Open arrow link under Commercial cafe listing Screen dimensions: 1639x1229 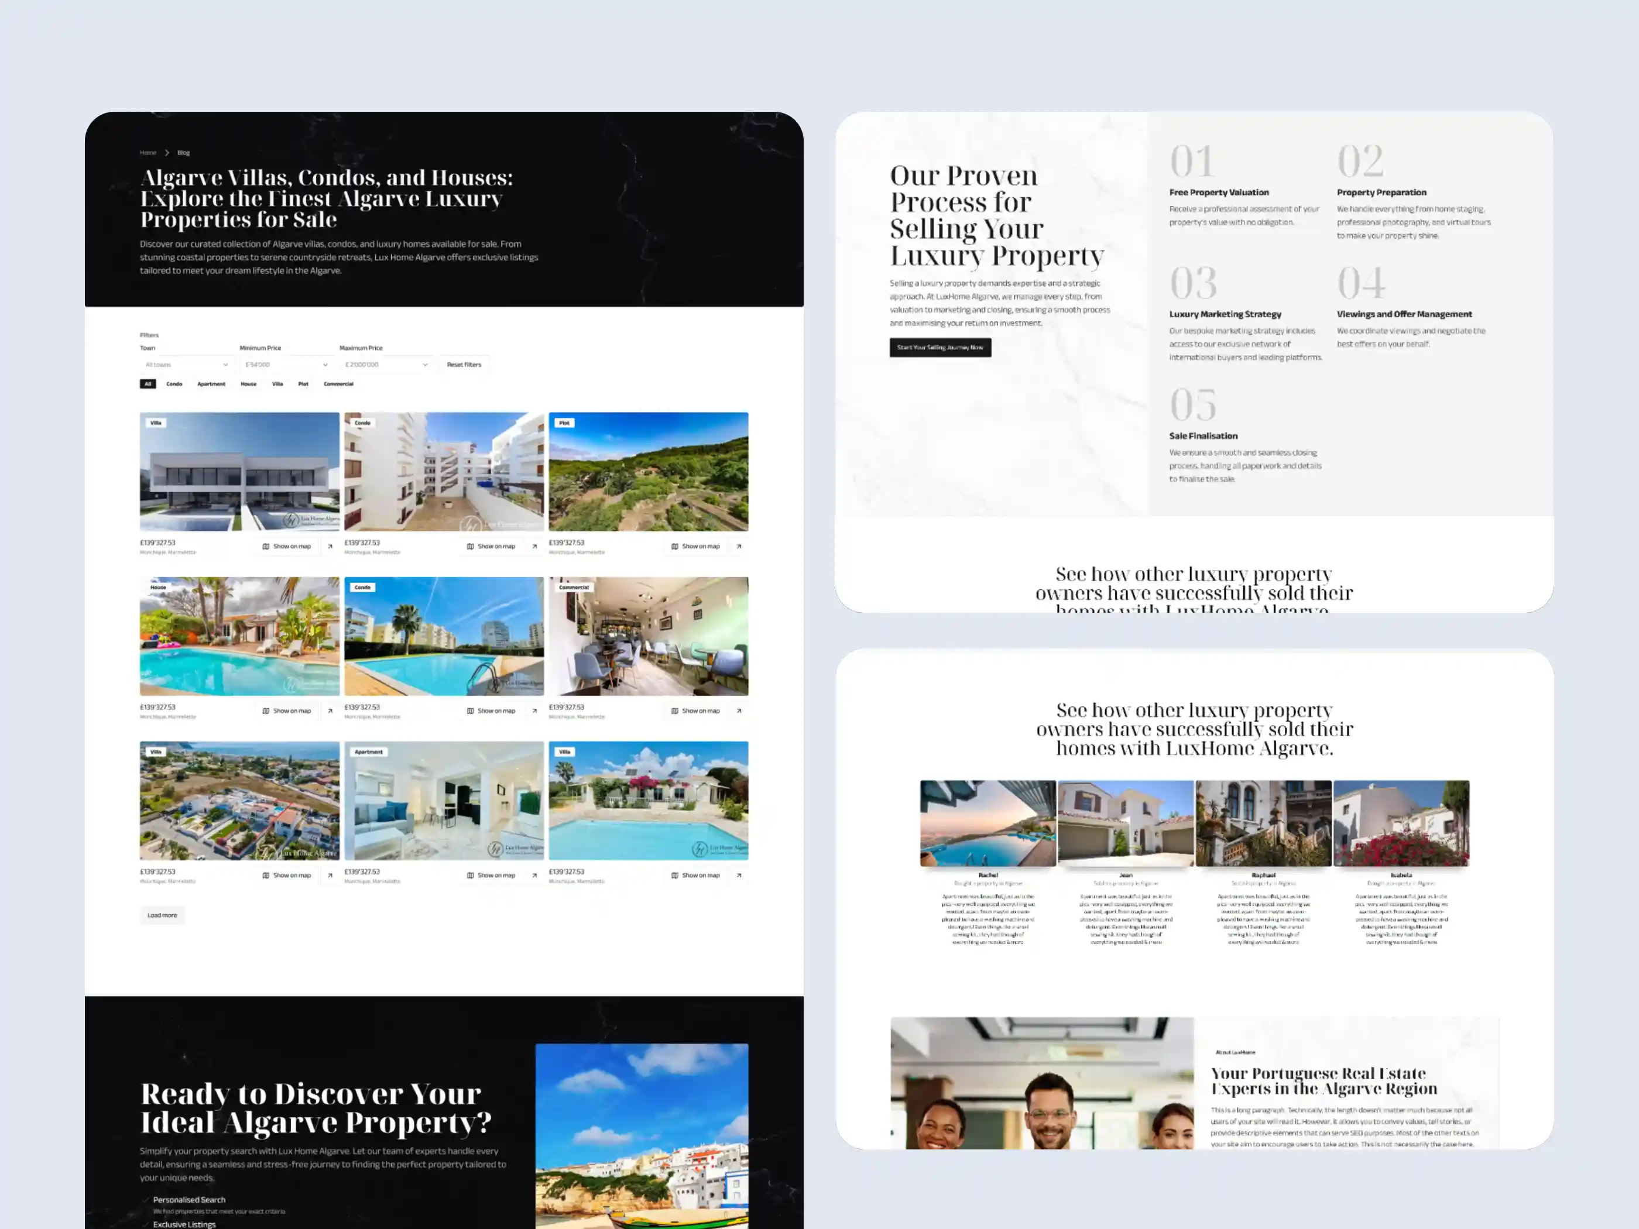pyautogui.click(x=739, y=711)
